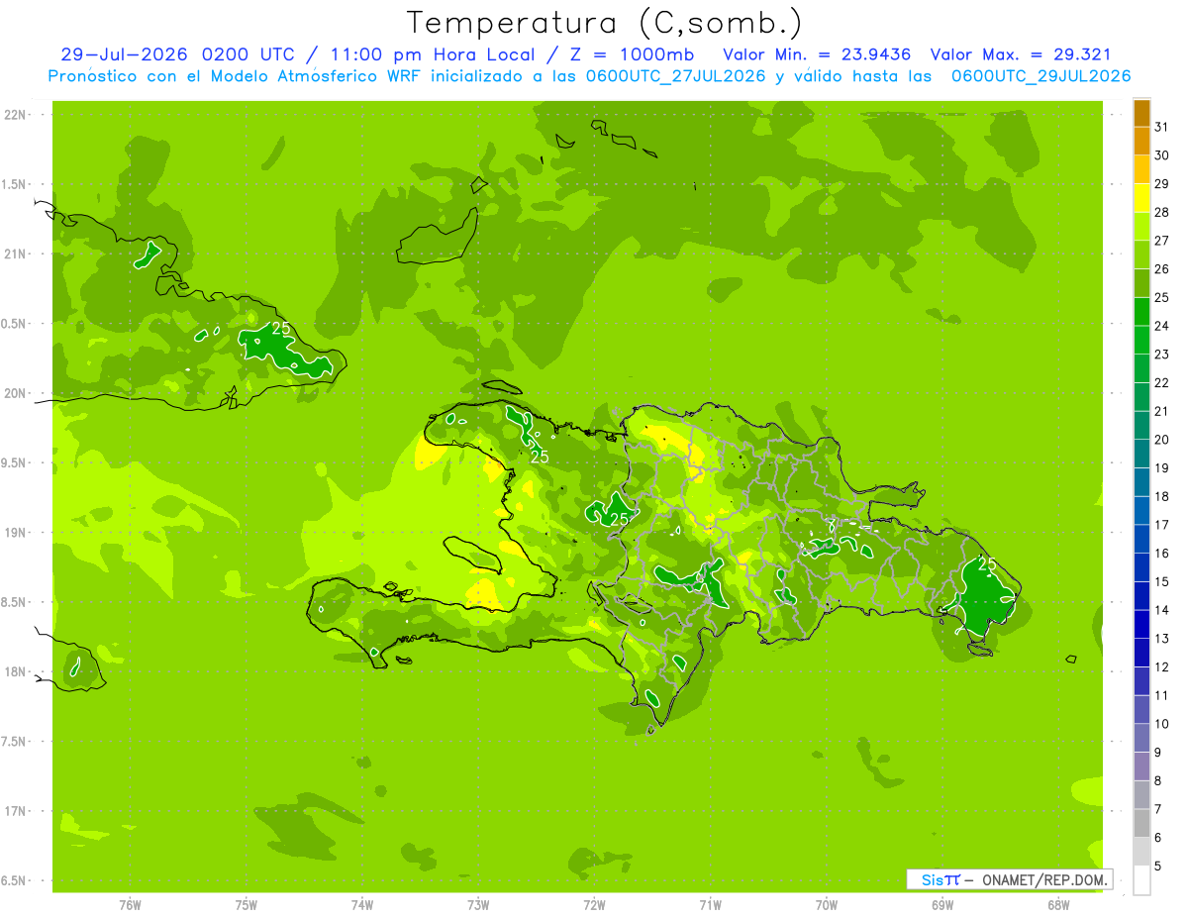Image resolution: width=1188 pixels, height=918 pixels.
Task: Select the legend swatch between 29 and 30
Action: [x=1141, y=169]
